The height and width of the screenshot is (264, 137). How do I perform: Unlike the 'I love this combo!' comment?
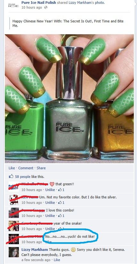point(50,216)
